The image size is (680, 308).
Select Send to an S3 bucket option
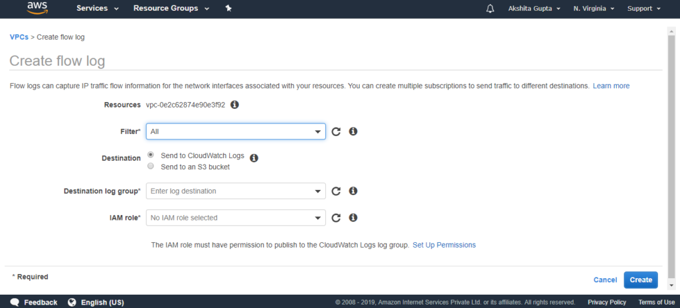point(151,166)
